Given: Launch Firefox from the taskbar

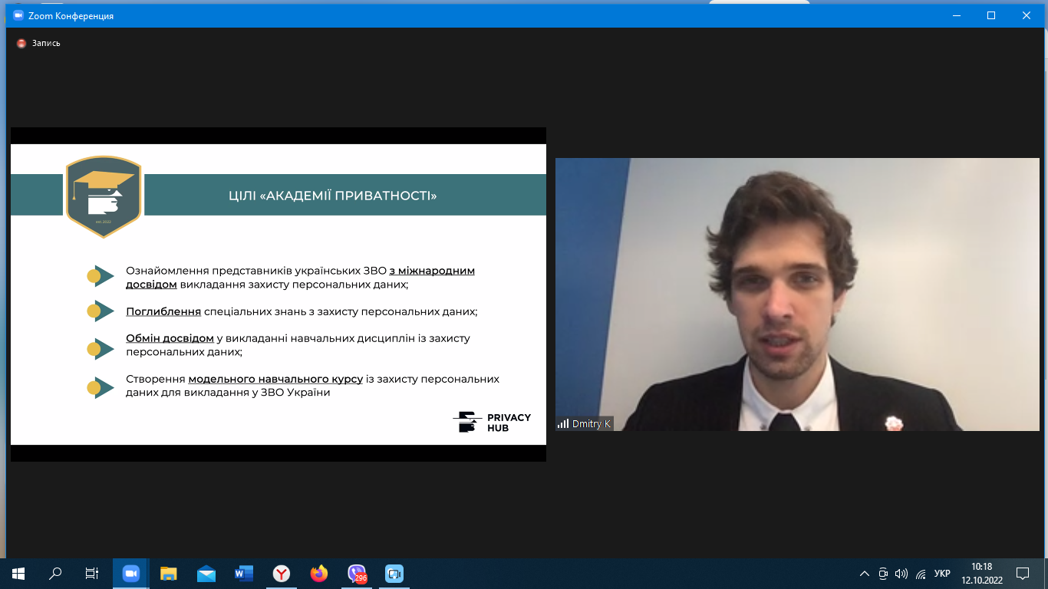Looking at the screenshot, I should point(318,573).
